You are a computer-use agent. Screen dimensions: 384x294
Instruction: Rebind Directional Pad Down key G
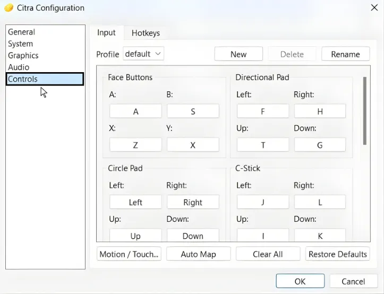point(320,145)
